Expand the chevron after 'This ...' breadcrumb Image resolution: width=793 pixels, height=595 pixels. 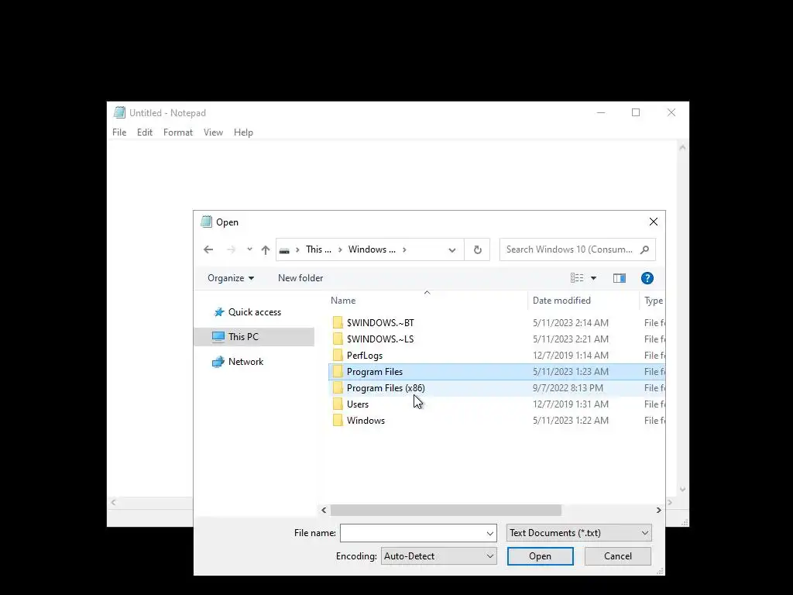tap(340, 249)
